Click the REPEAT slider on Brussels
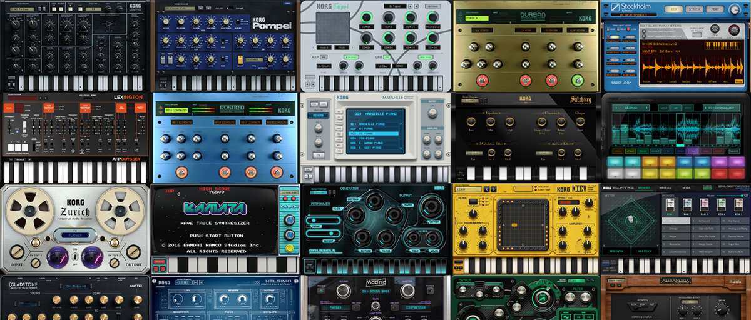Image resolution: width=751 pixels, height=320 pixels. 323,234
